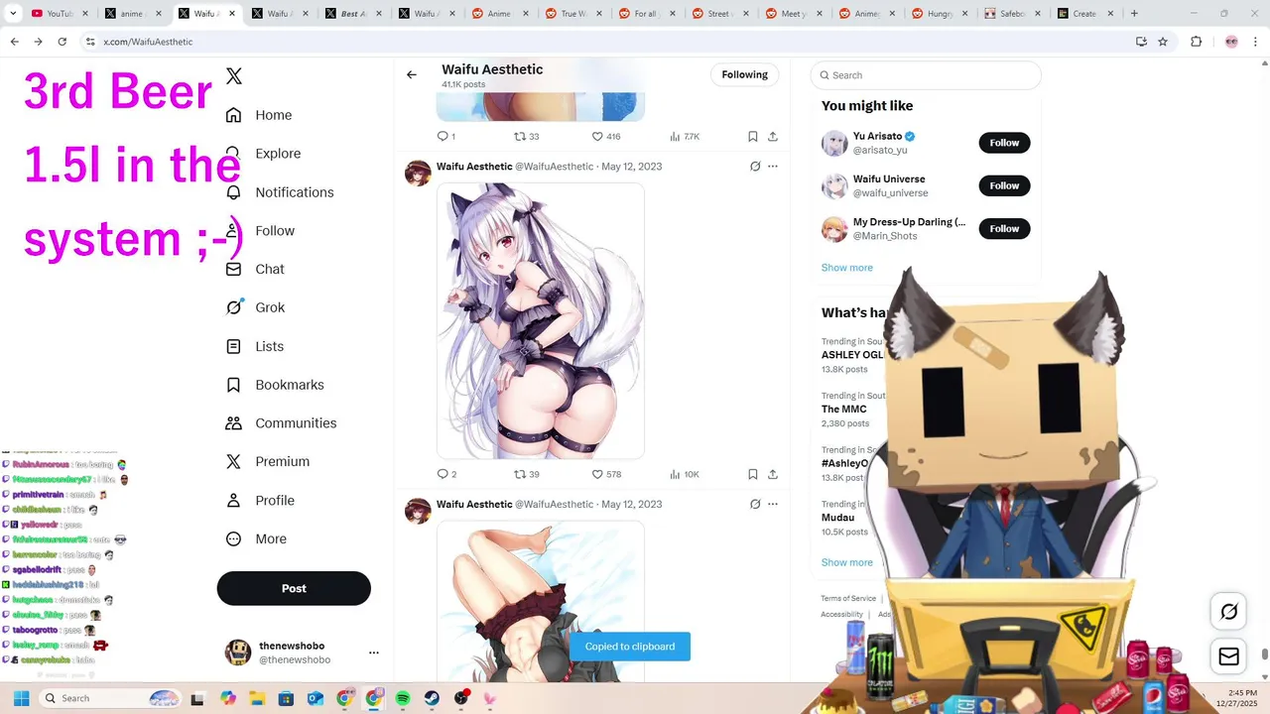Open the browser extensions menu

pos(1196,42)
